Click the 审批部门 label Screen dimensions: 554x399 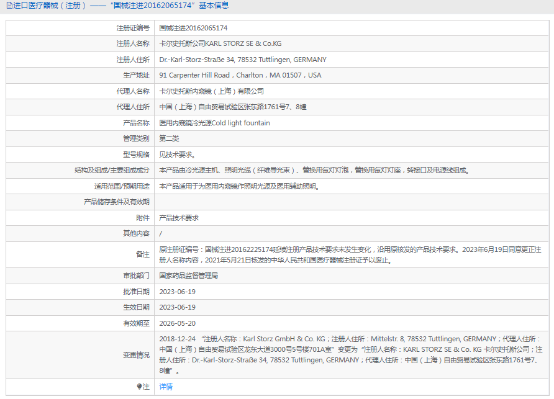click(136, 276)
